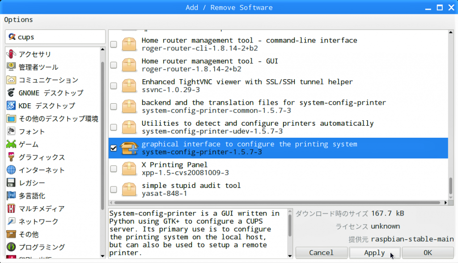Click the アクセサリ category icon
Image resolution: width=458 pixels, height=263 pixels.
tap(11, 54)
